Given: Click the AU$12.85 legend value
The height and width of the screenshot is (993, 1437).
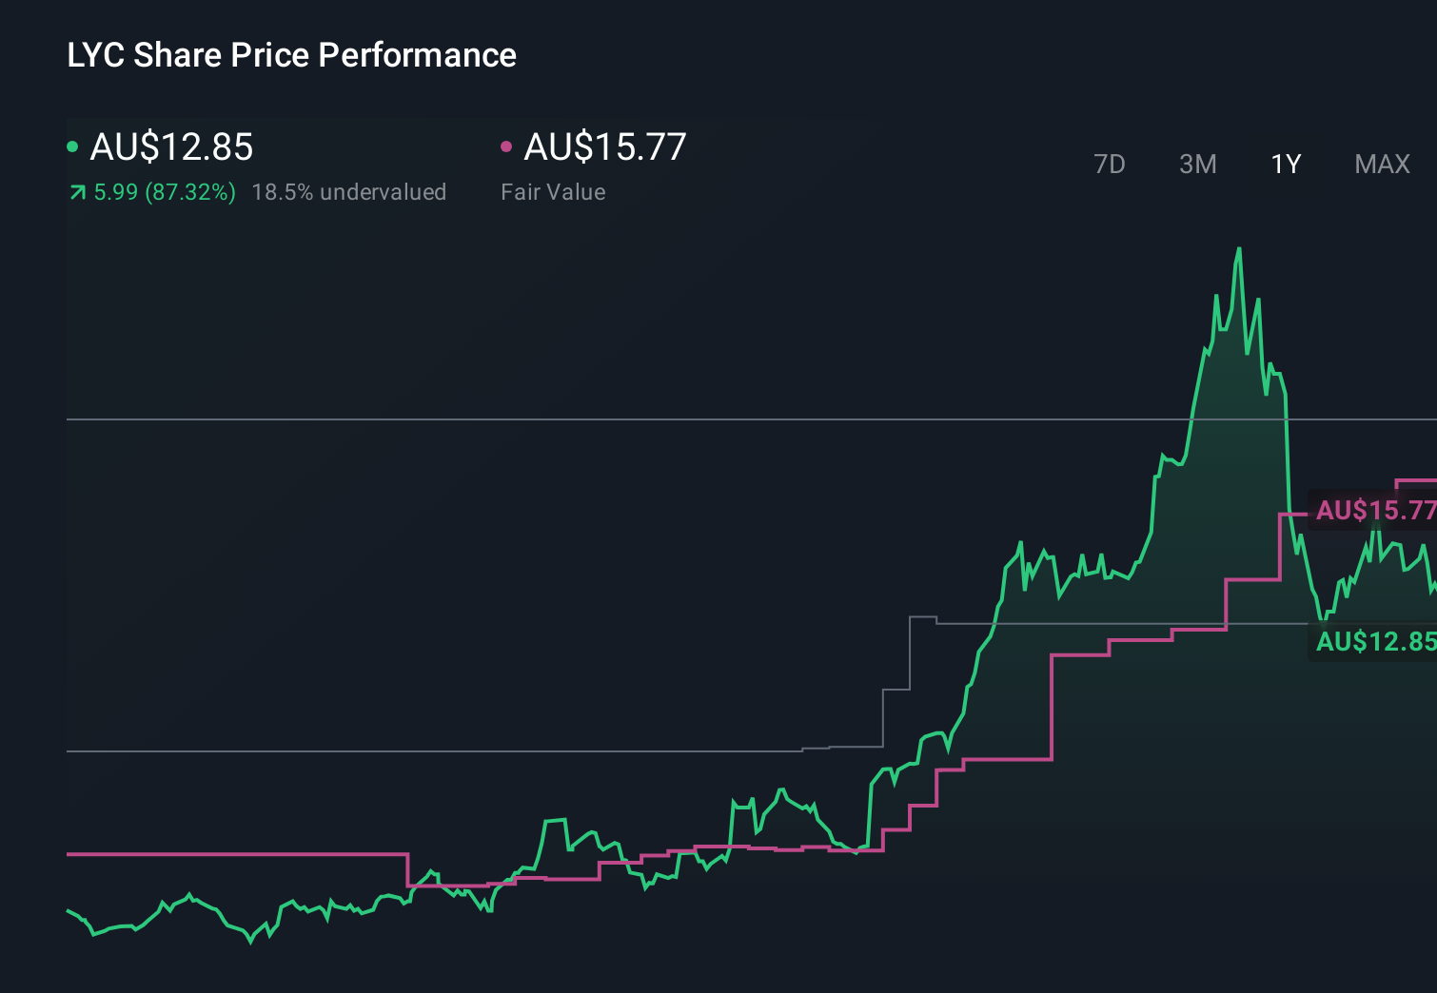Looking at the screenshot, I should click(171, 146).
